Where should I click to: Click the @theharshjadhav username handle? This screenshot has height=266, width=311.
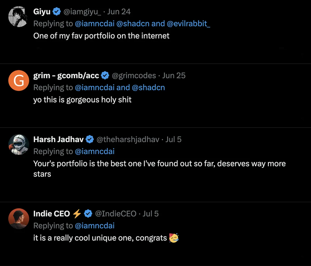pyautogui.click(x=128, y=139)
